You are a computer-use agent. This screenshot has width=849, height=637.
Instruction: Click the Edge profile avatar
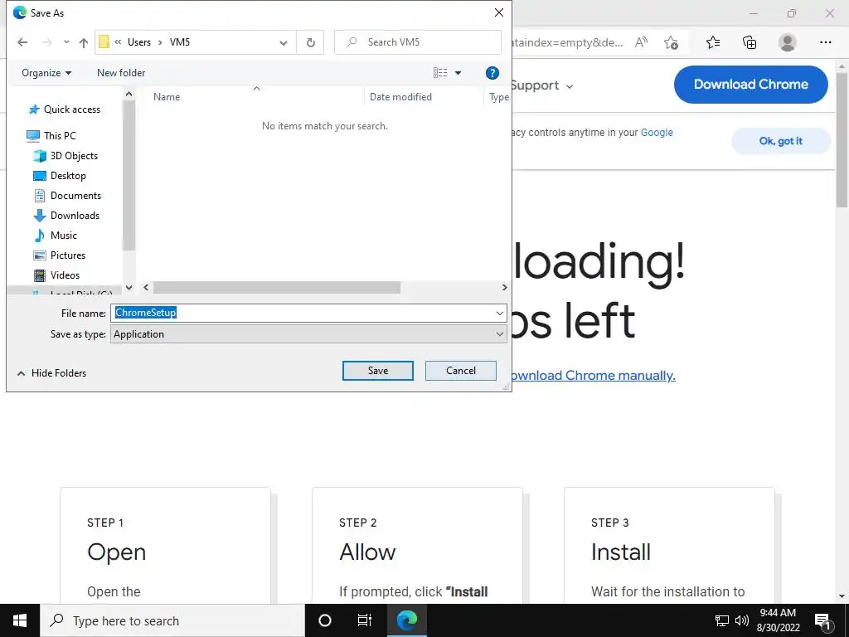(x=788, y=42)
